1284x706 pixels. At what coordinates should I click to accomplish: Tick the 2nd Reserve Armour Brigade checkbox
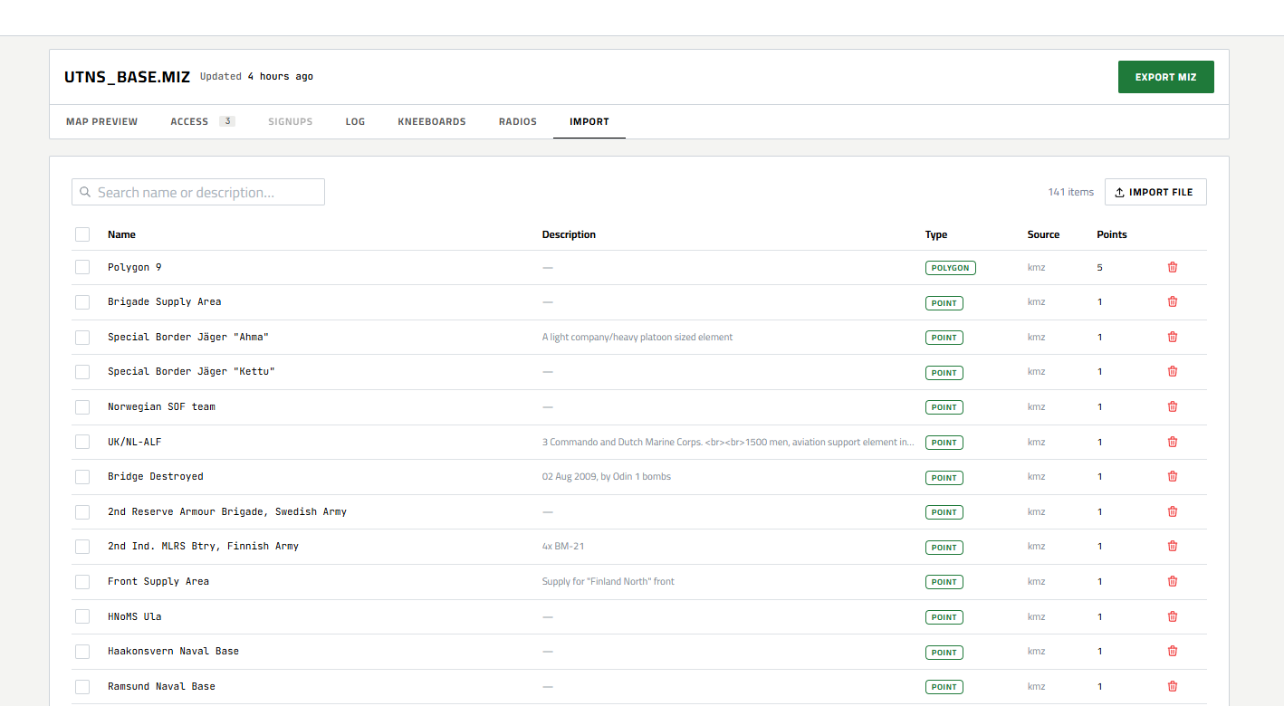tap(82, 511)
